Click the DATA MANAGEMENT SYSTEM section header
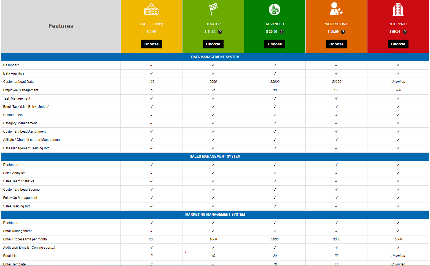The height and width of the screenshot is (266, 430). tap(215, 57)
